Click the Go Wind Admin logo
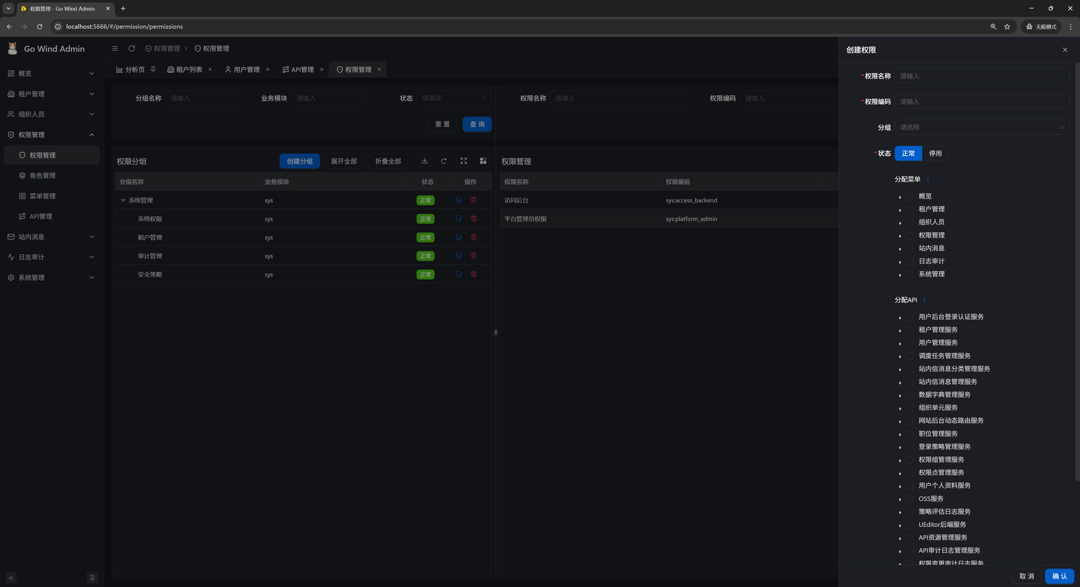1080x587 pixels. tap(13, 49)
